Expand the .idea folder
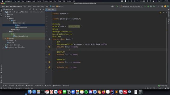The width and height of the screenshot is (170, 95). point(5,14)
